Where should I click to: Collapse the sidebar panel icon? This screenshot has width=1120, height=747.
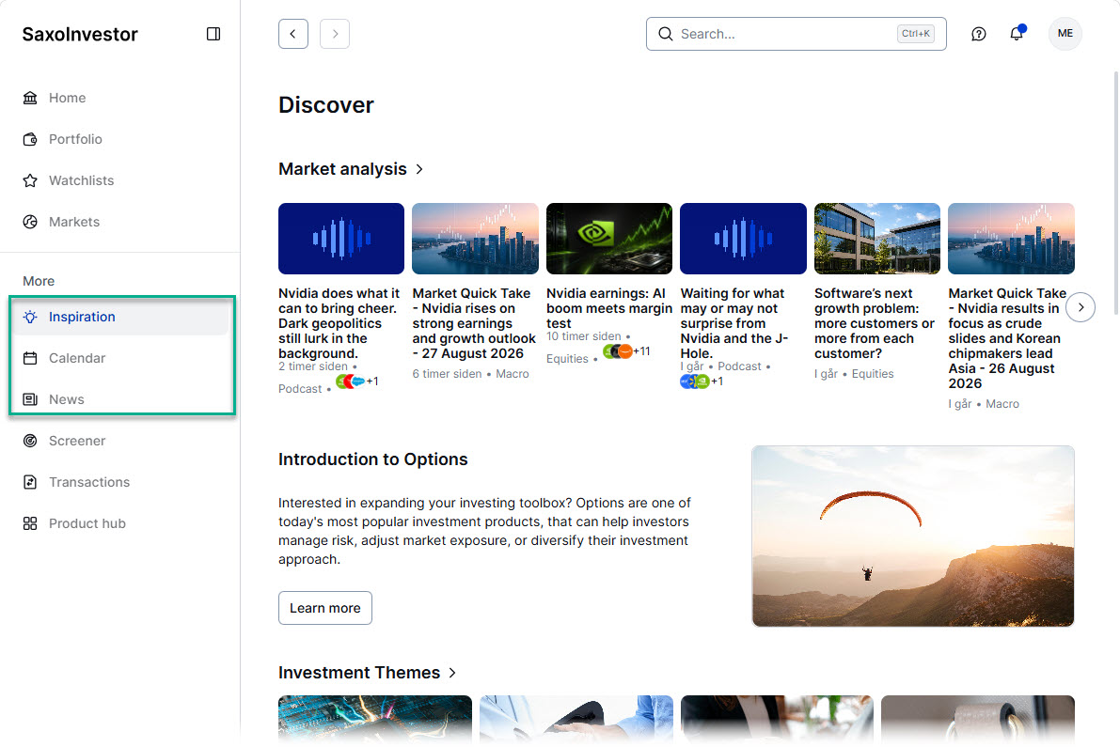coord(213,34)
